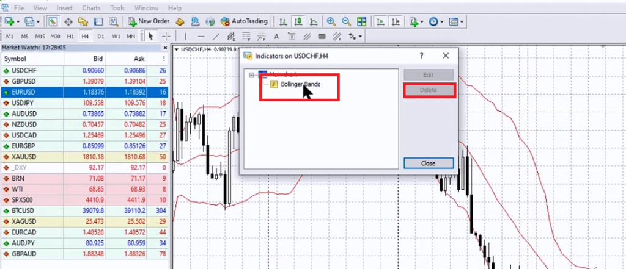Screen dimensions: 626x269
Task: Expand the Periods clock dropdown arrow
Action: [x=442, y=21]
